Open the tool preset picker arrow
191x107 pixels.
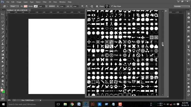coord(7,6)
